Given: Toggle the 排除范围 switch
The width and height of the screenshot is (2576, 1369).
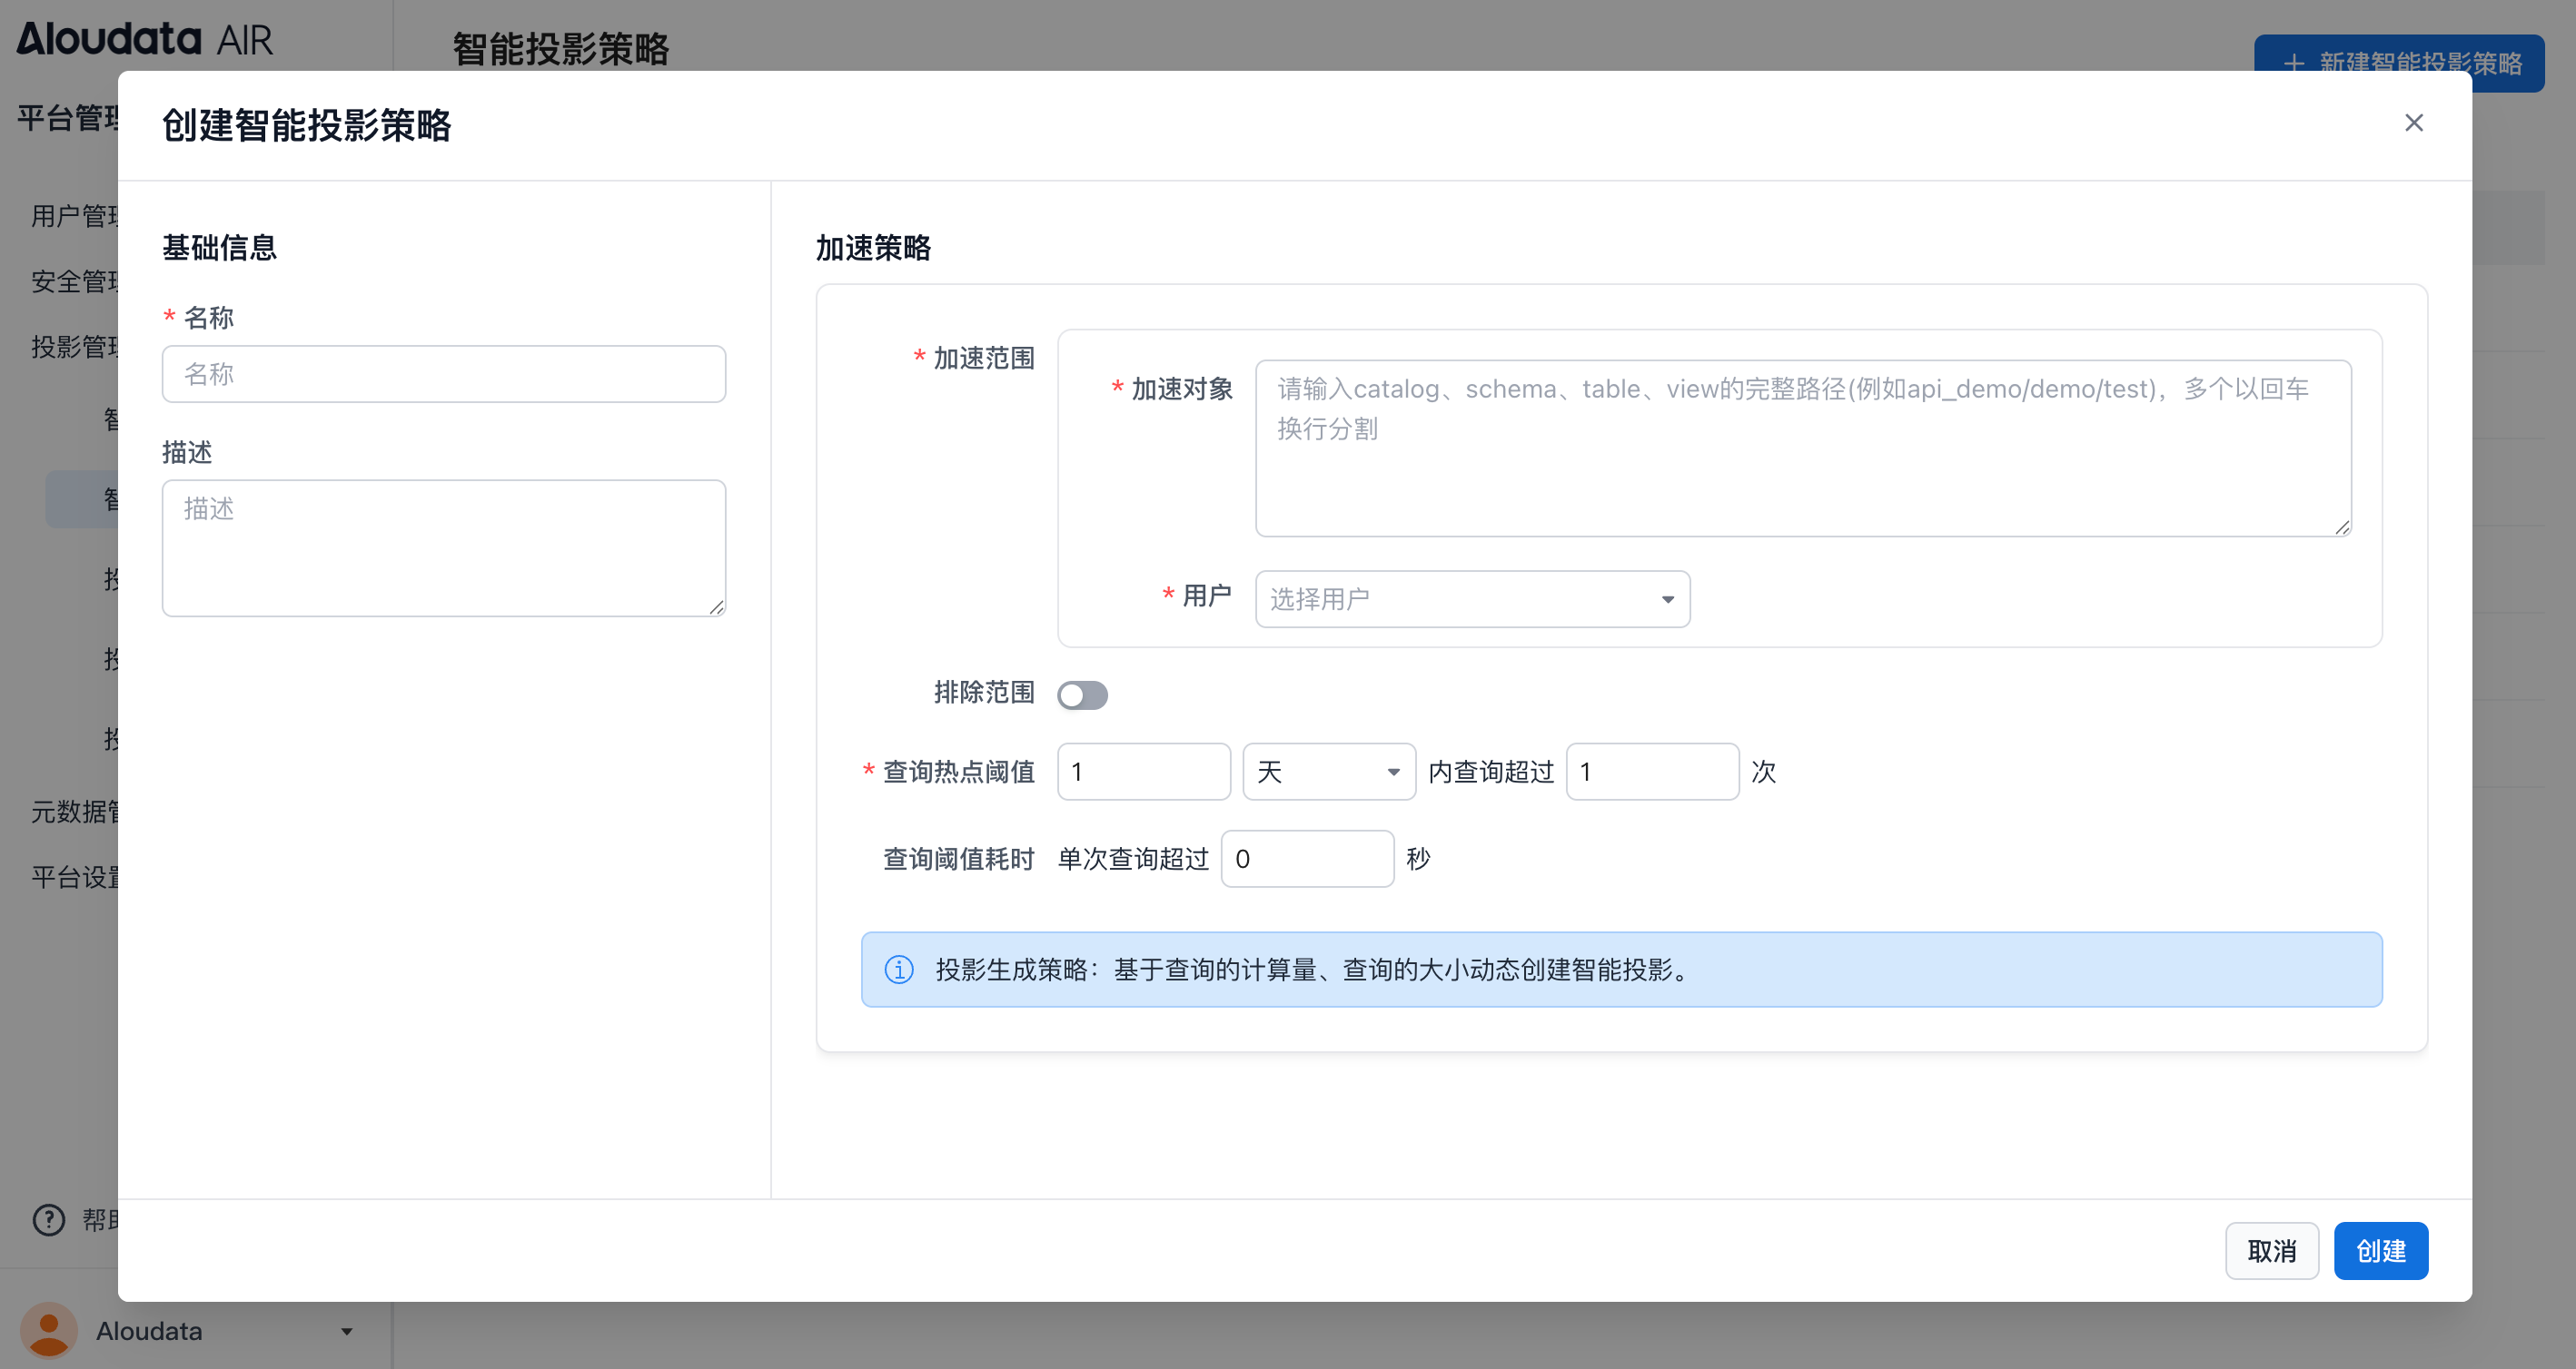Looking at the screenshot, I should click(x=1082, y=694).
